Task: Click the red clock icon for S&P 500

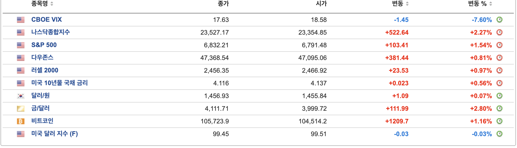Action: (x=499, y=45)
